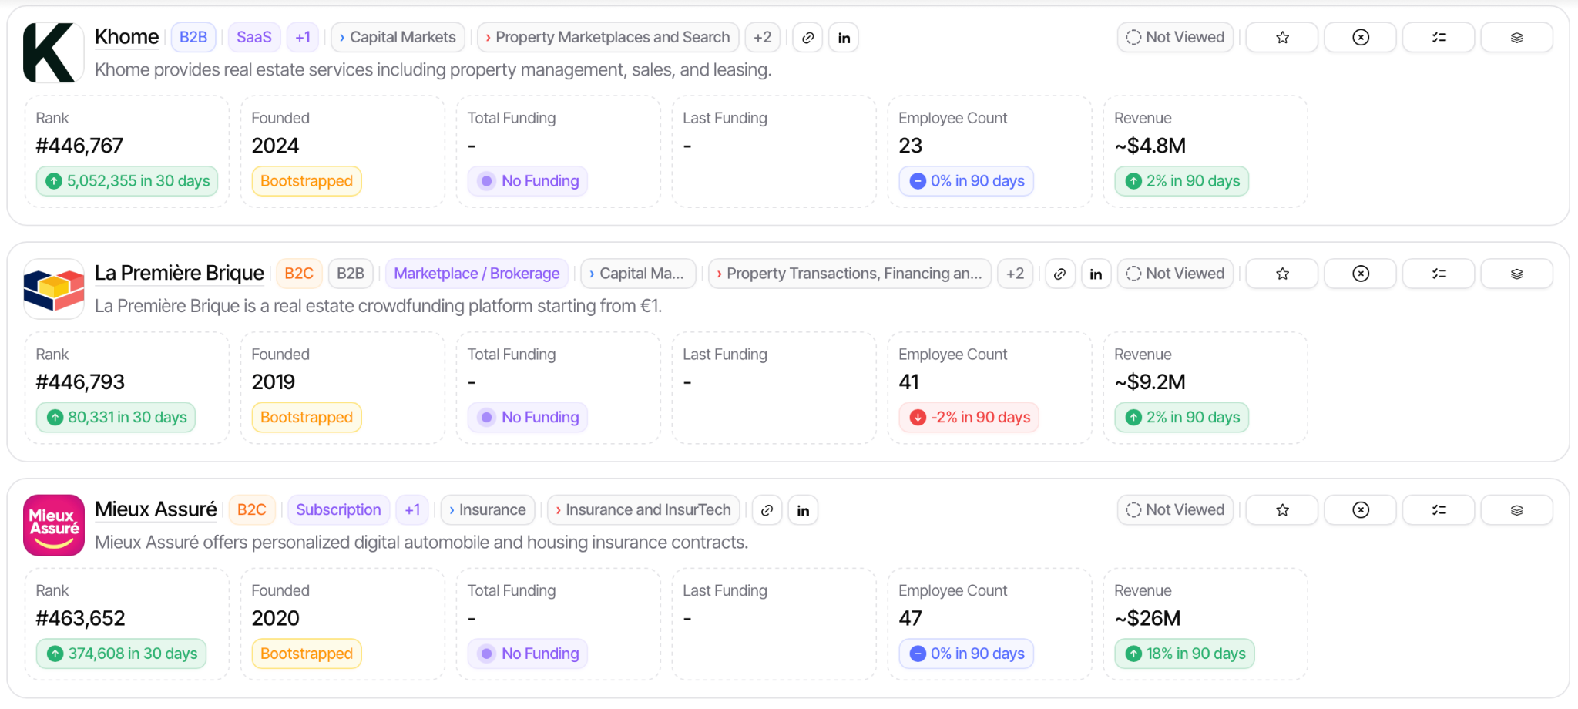The width and height of the screenshot is (1578, 709).
Task: Click the website link icon for La Première Brique
Action: [x=1060, y=274]
